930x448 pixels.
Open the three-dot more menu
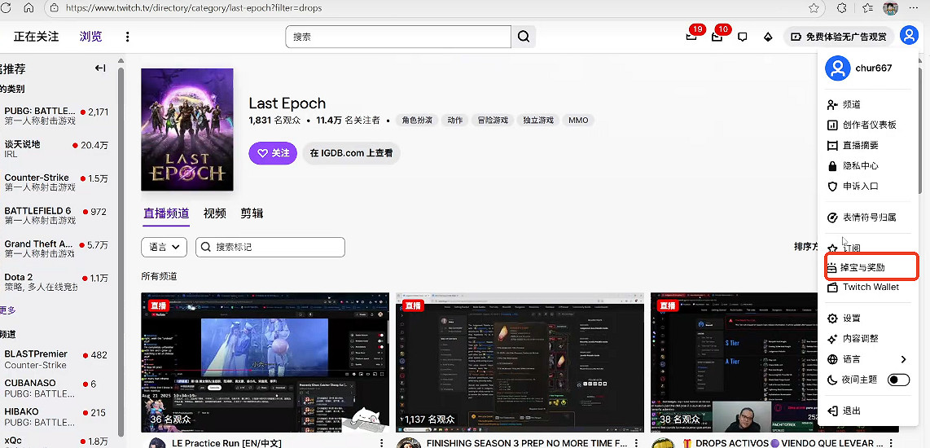coord(127,37)
